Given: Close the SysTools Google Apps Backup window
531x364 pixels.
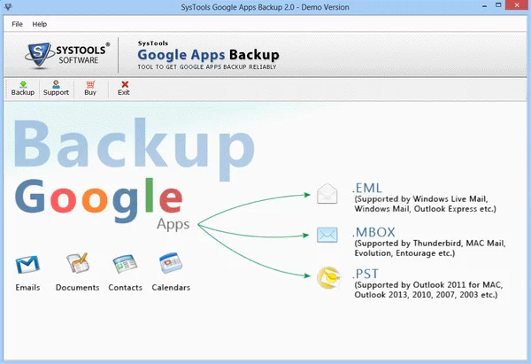Looking at the screenshot, I should pos(517,5).
